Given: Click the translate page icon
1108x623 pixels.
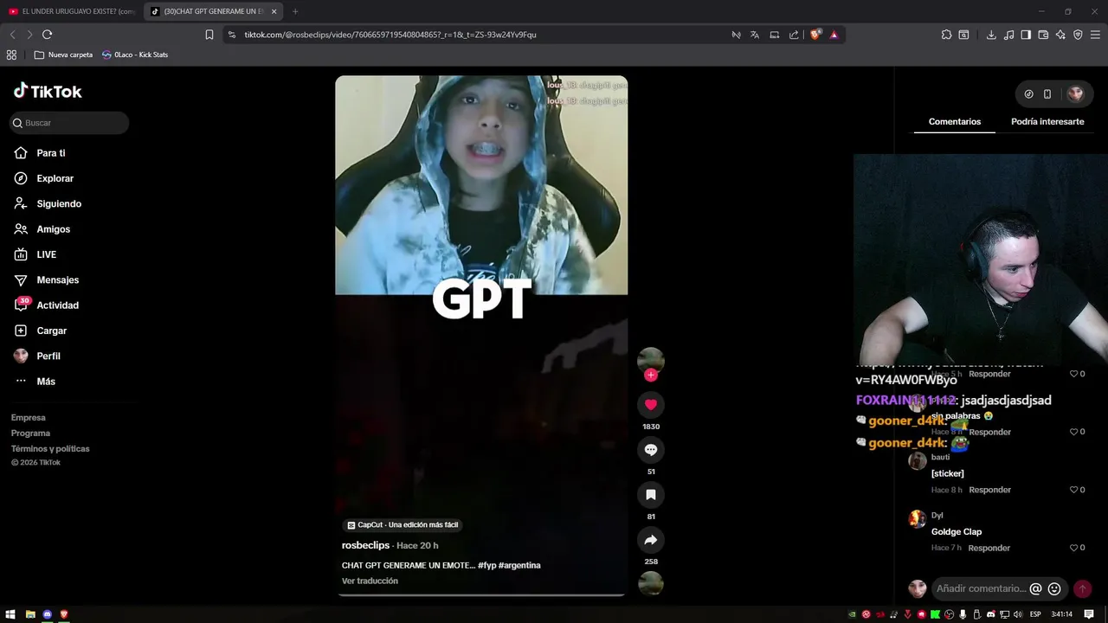Looking at the screenshot, I should [755, 35].
